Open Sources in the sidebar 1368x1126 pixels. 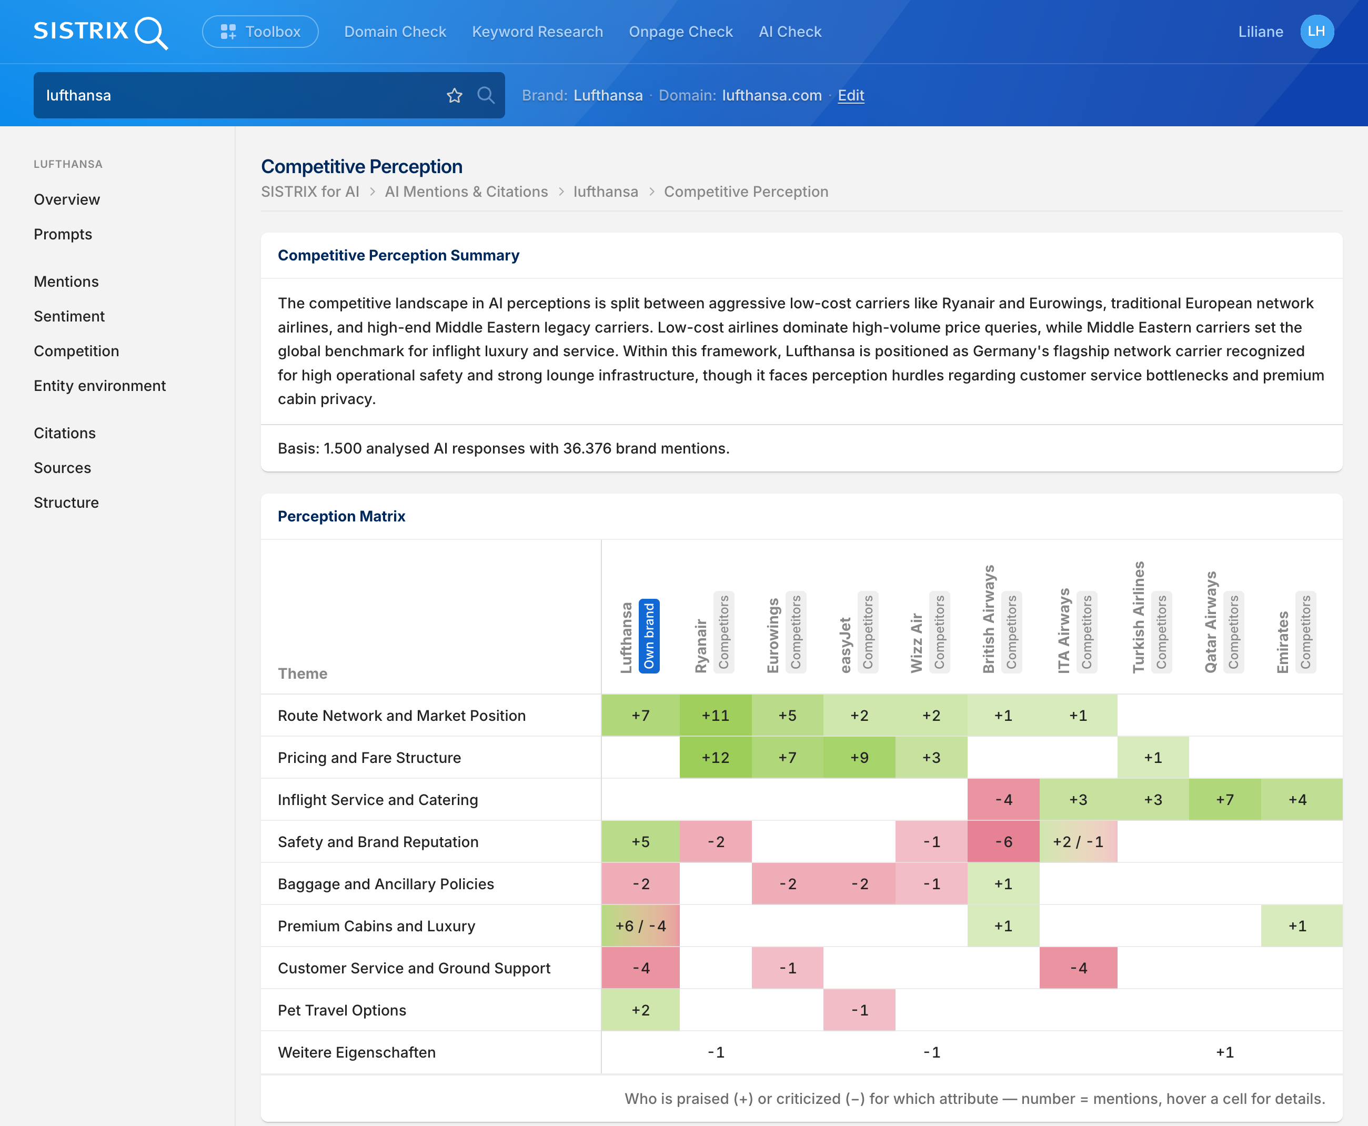pos(62,468)
